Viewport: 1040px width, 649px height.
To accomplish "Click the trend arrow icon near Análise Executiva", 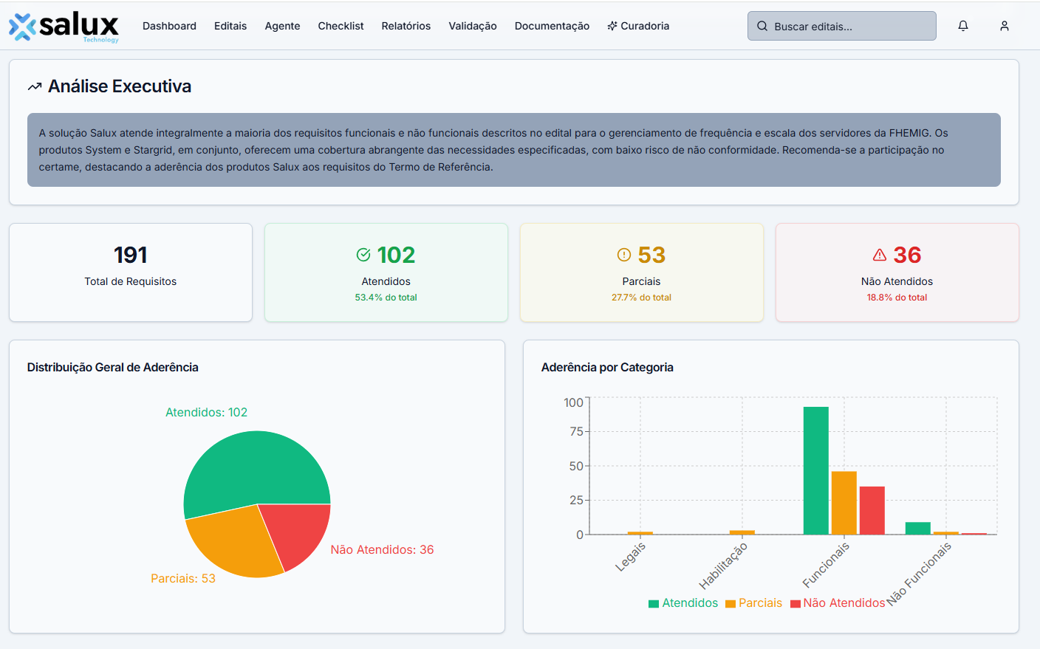I will point(35,87).
